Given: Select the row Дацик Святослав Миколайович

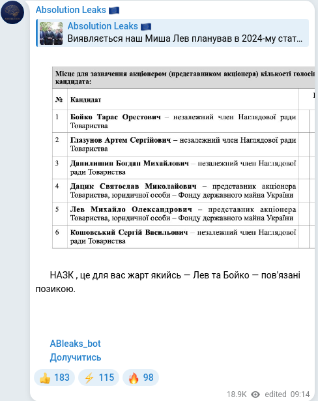Looking at the screenshot, I should pyautogui.click(x=183, y=191).
